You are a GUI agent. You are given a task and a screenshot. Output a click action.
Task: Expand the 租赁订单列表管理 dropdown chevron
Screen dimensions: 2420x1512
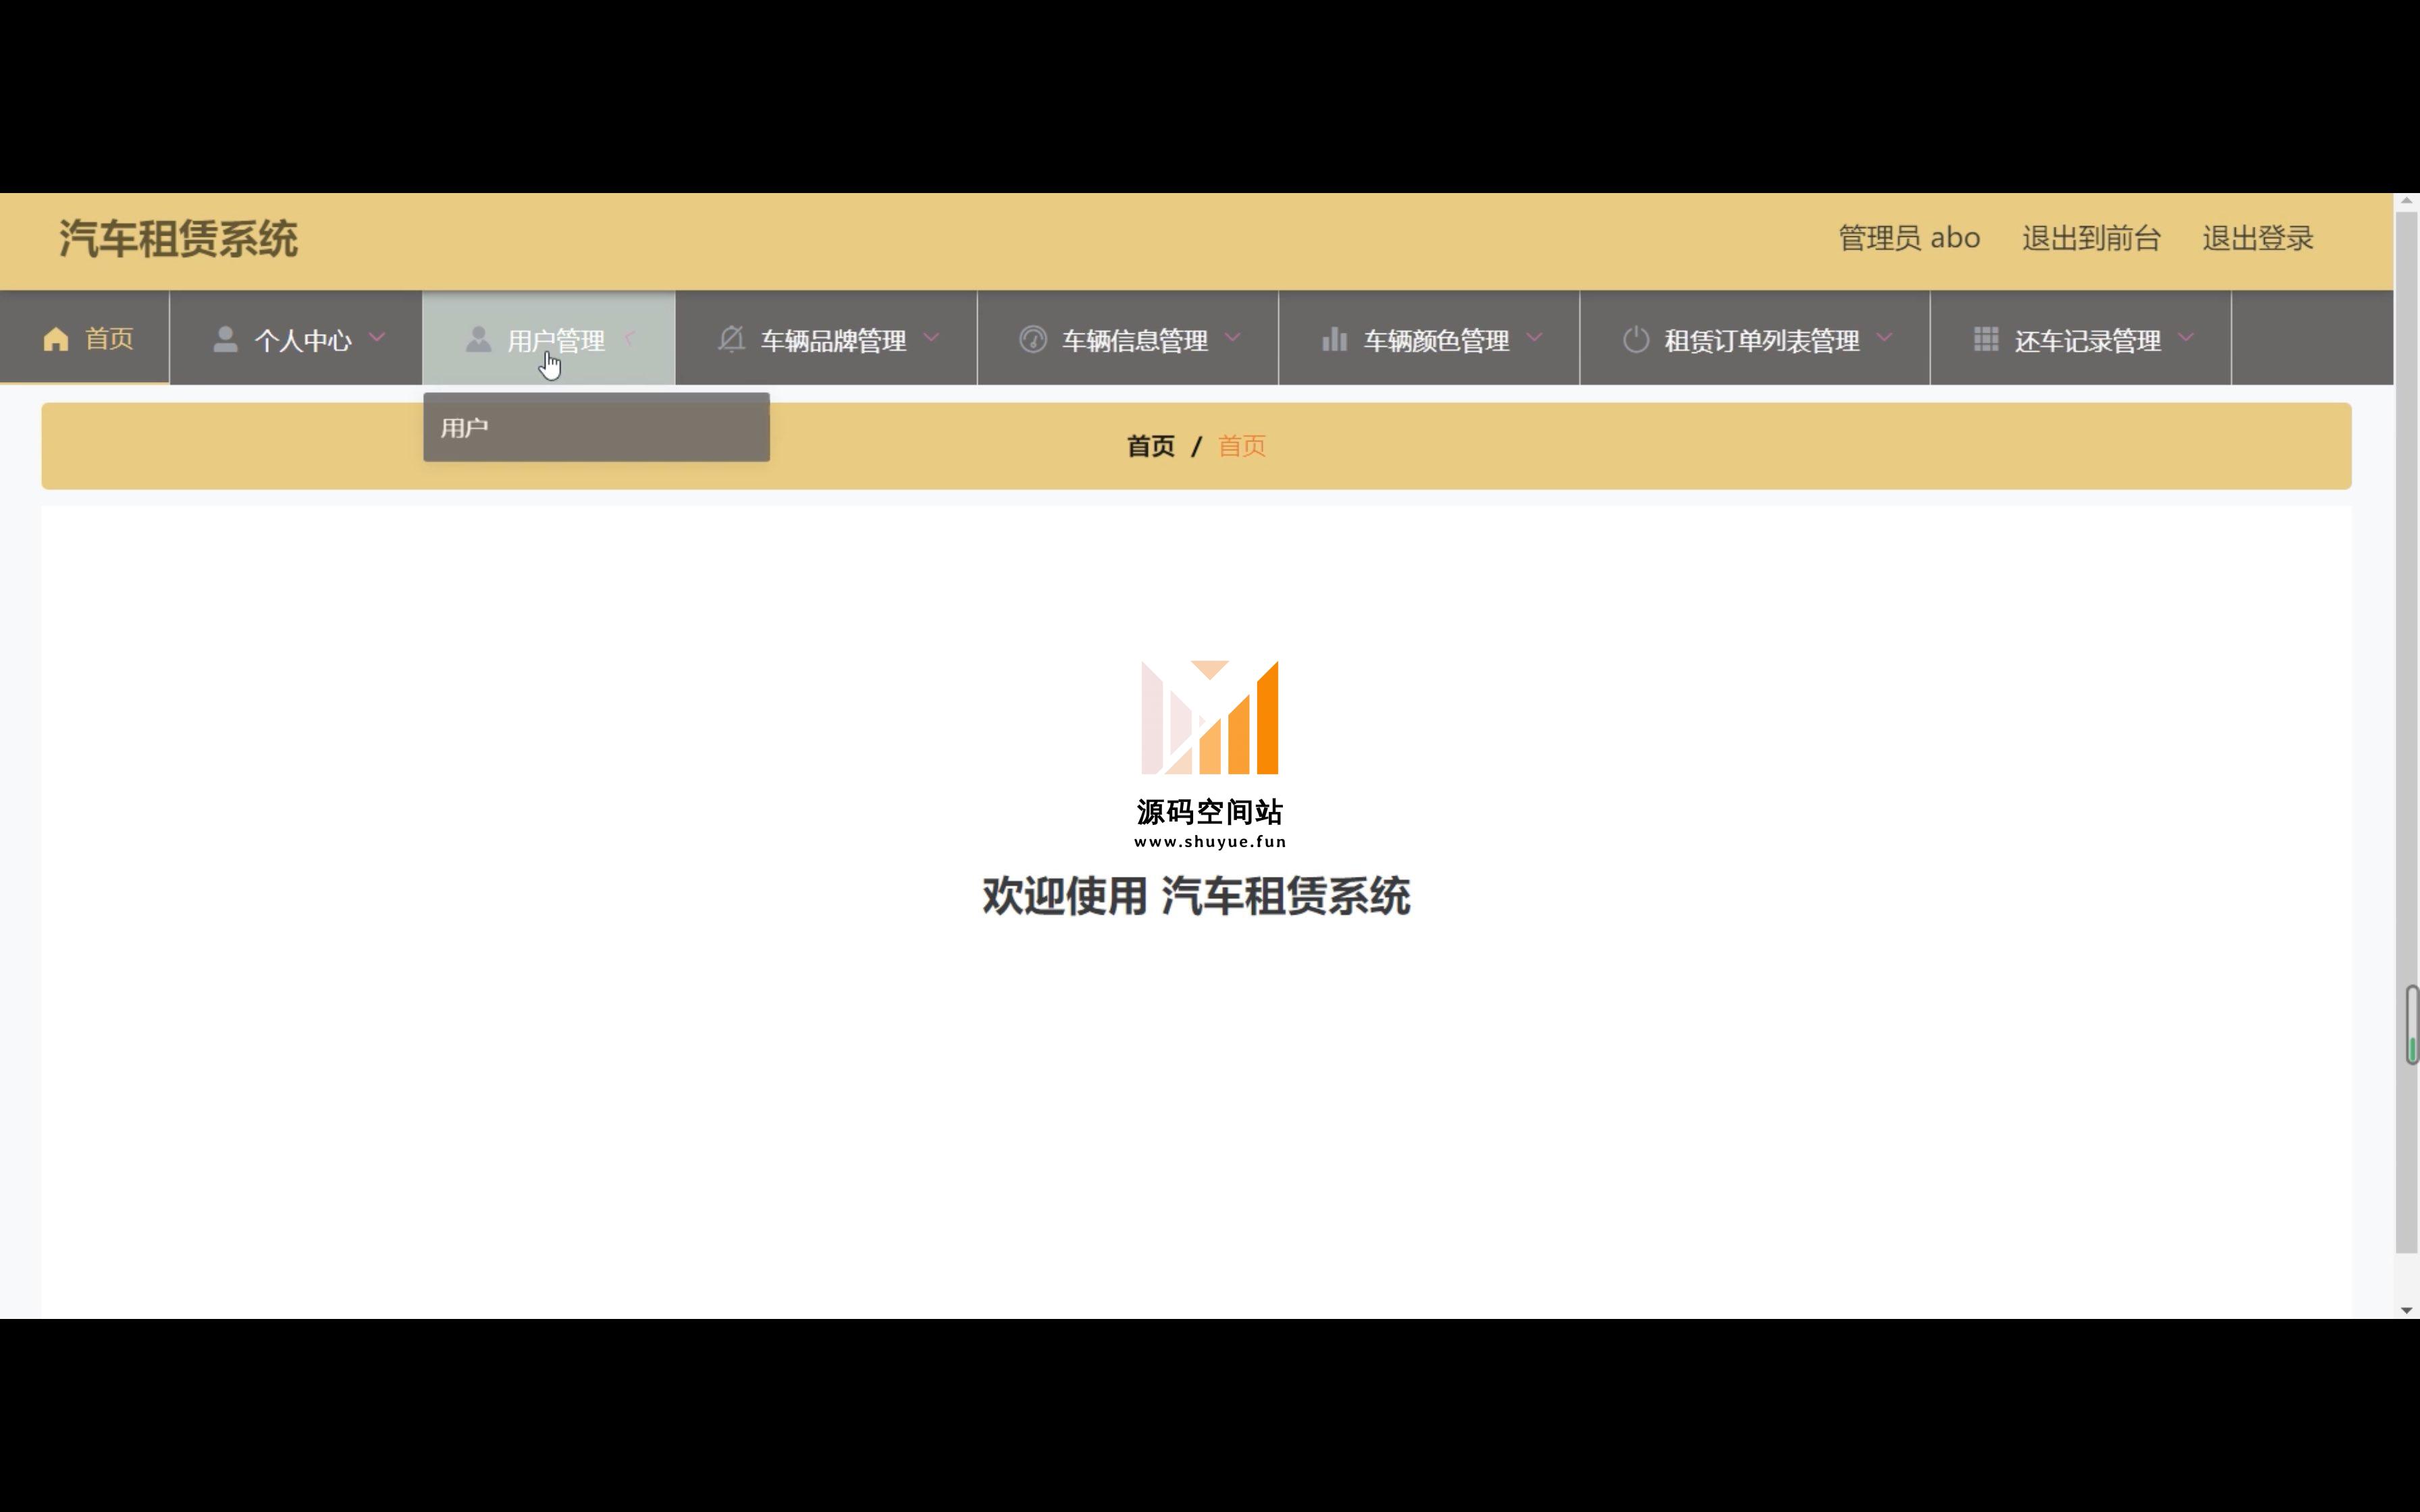coord(1885,338)
